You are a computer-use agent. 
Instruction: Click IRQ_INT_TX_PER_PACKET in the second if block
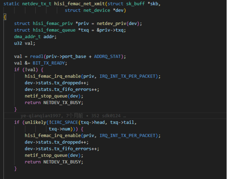[127, 136]
